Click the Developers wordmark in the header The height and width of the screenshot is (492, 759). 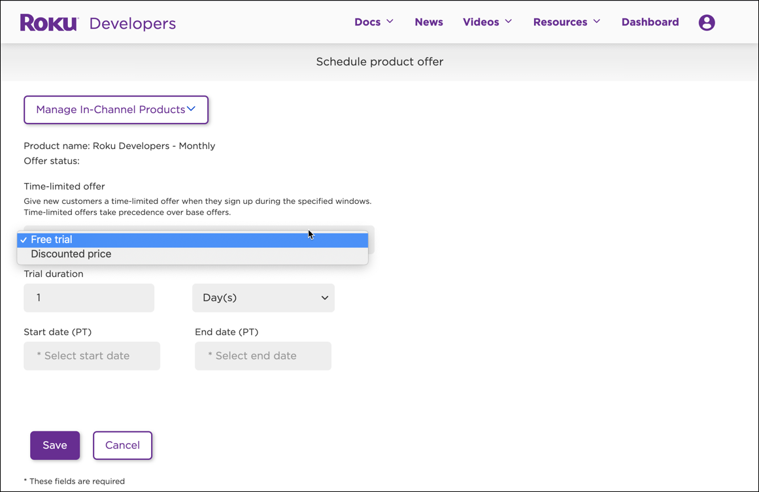point(132,24)
